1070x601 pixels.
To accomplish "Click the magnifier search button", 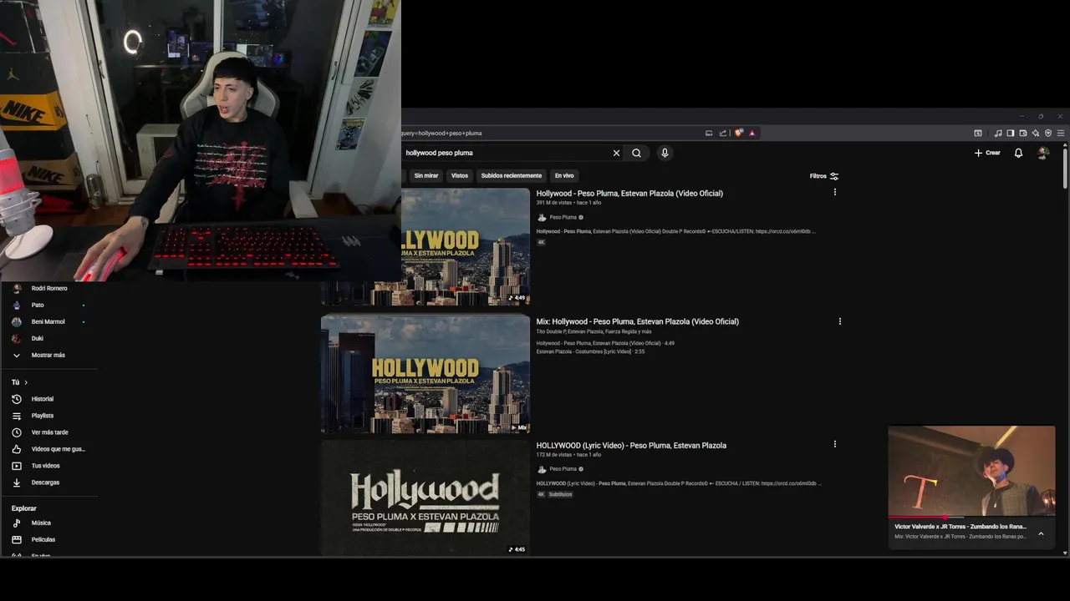I will click(636, 153).
